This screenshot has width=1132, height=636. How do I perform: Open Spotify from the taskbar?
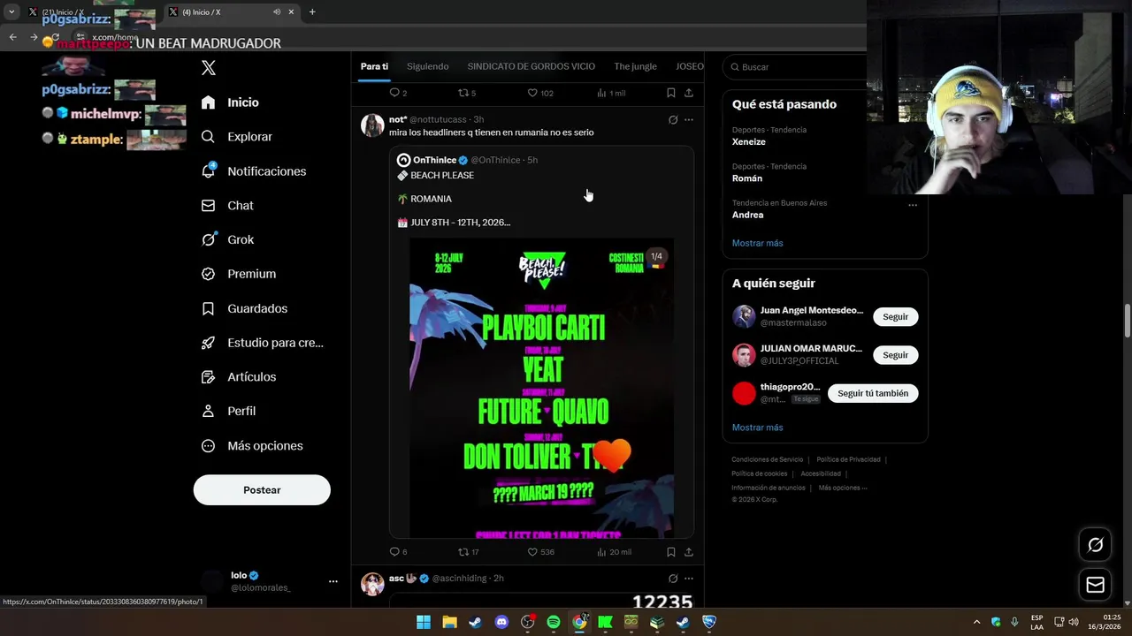554,622
